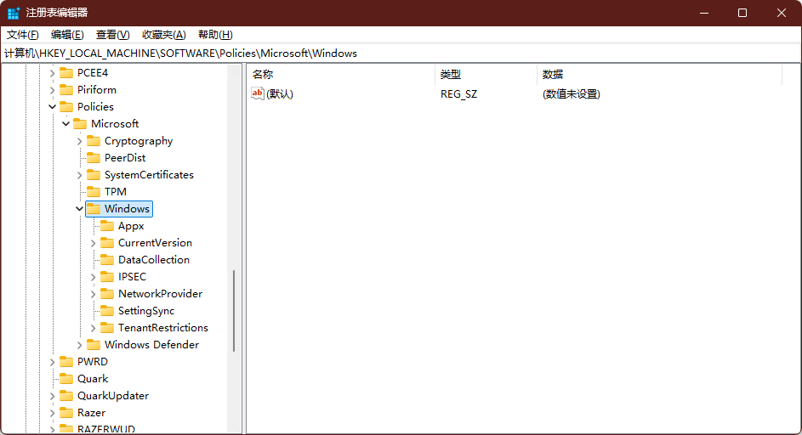Click the DataCollection folder icon
This screenshot has height=435, width=802.
(107, 259)
